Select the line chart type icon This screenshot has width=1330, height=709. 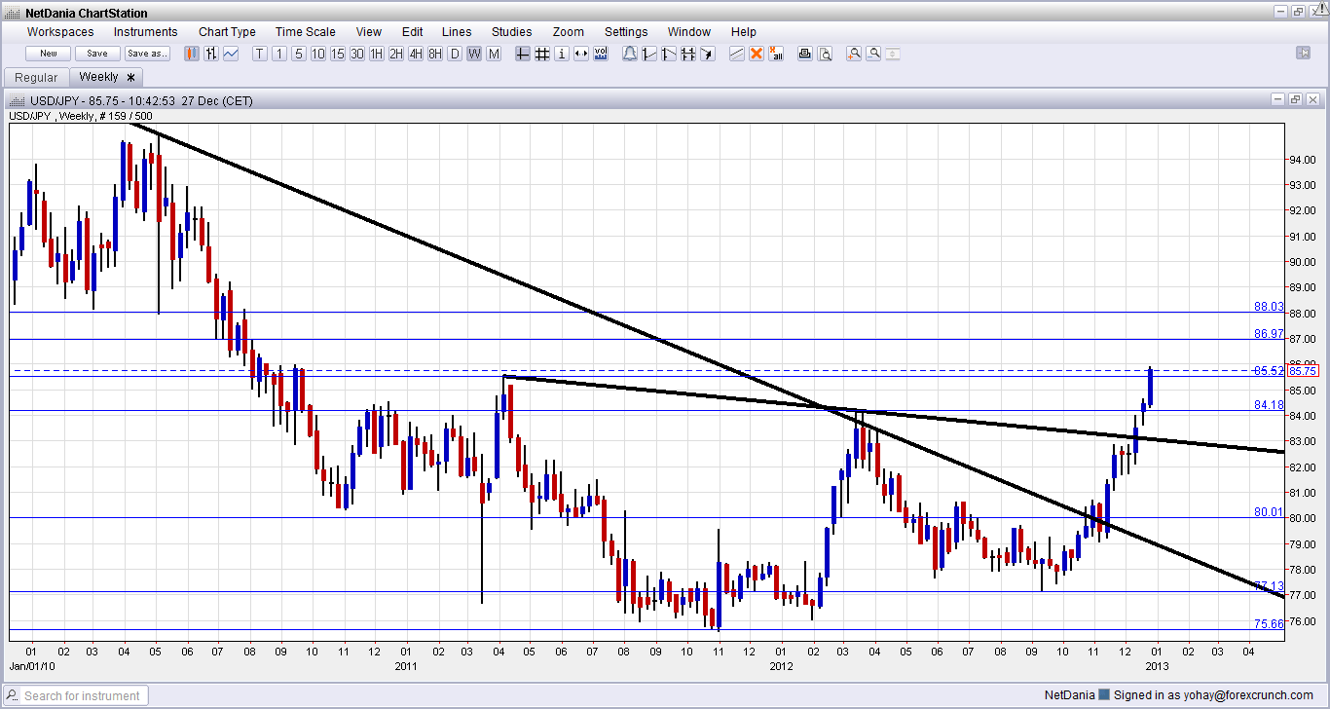[x=231, y=54]
